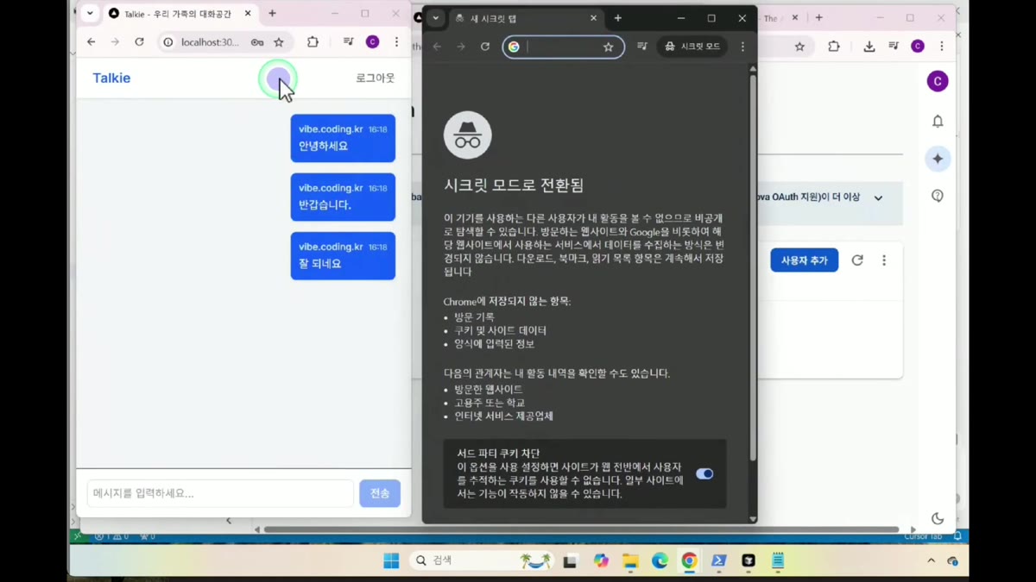
Task: Click the 로그아웃 logout link
Action: [375, 78]
